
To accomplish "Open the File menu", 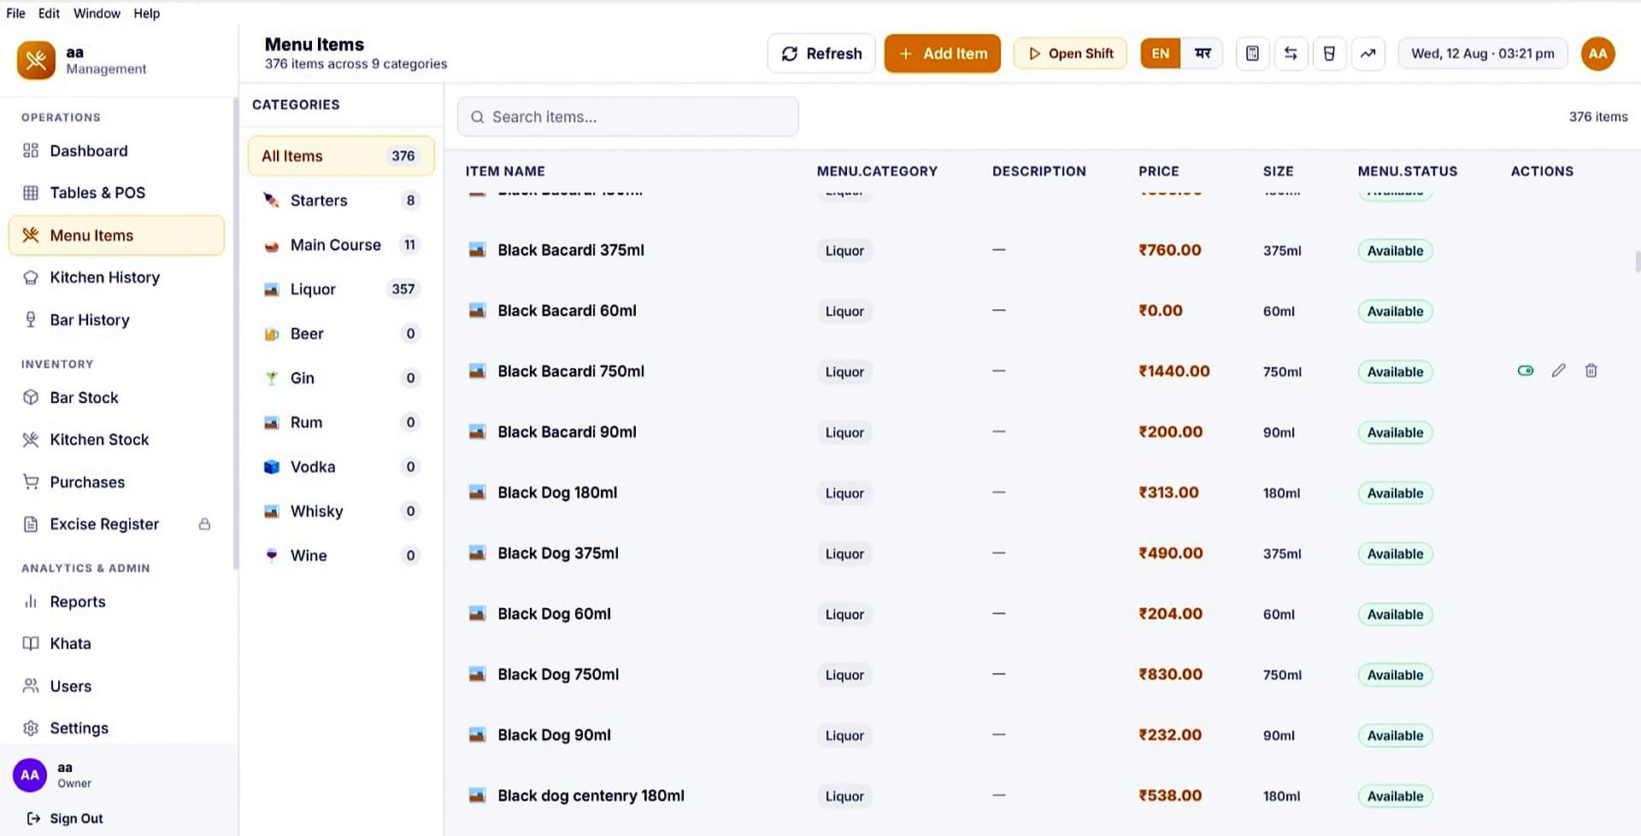I will (15, 13).
